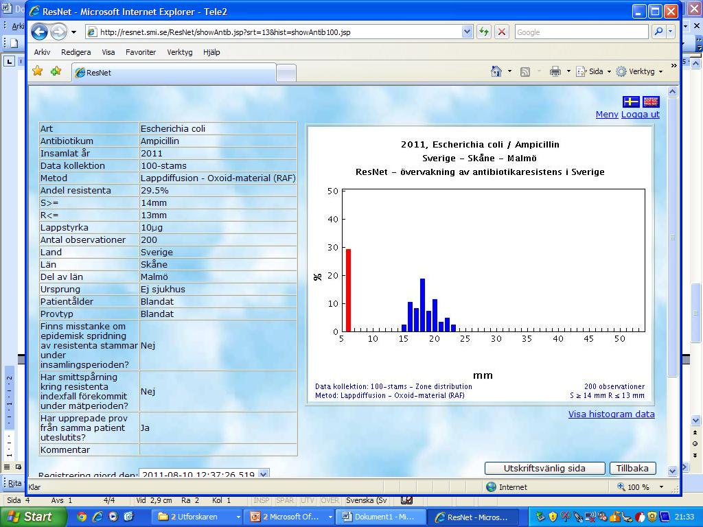Switch language with the Swedish flag
The width and height of the screenshot is (703, 527).
[631, 102]
